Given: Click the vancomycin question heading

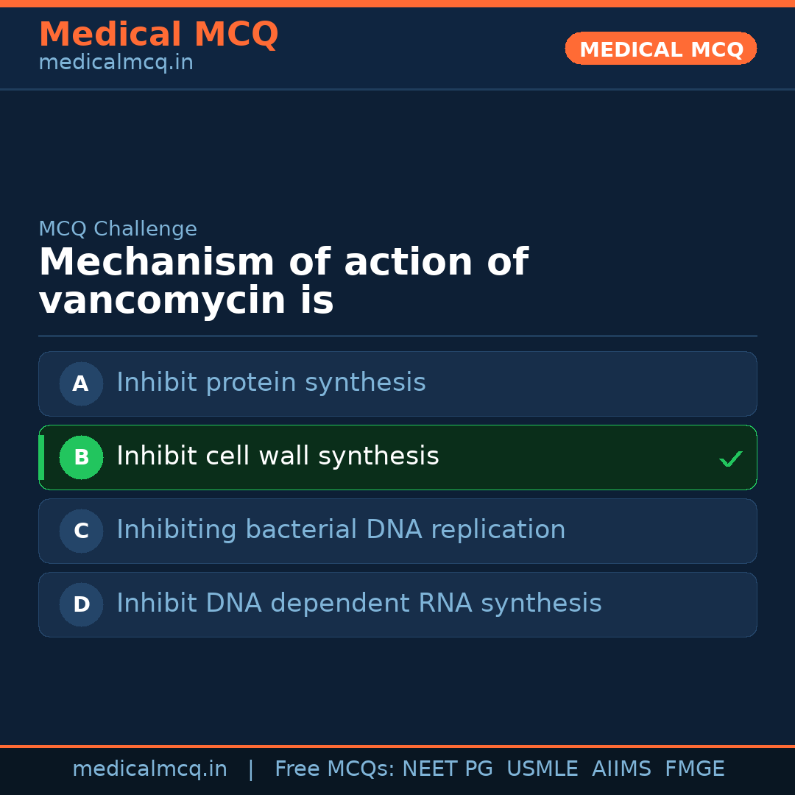Looking at the screenshot, I should tap(283, 281).
